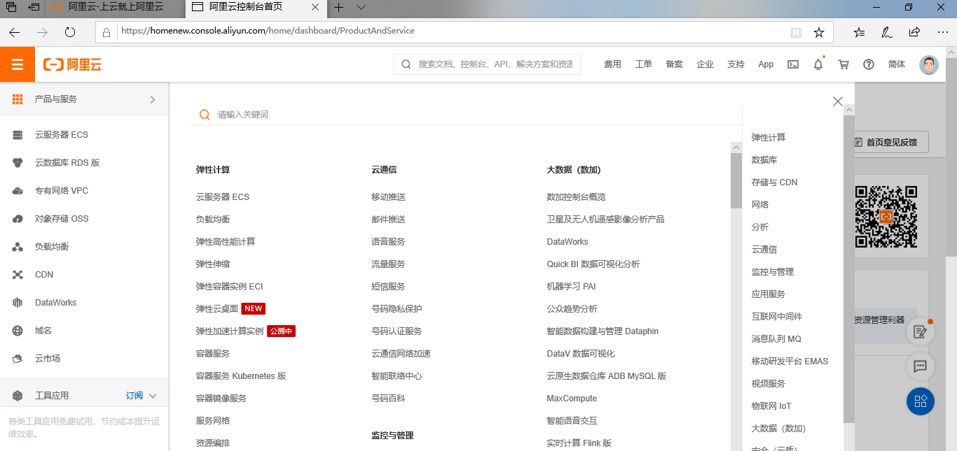The image size is (957, 451).
Task: Open 容器服务 Kubernetes 版 link
Action: point(241,376)
